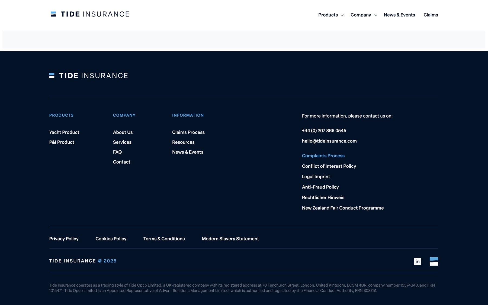Open the FAQ link
The image size is (488, 305).
tap(117, 152)
